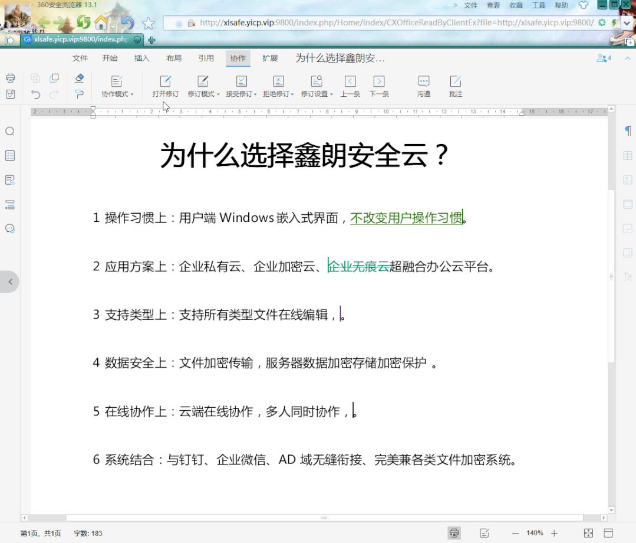Open the collaborator count button top right
636x543 pixels.
604,58
